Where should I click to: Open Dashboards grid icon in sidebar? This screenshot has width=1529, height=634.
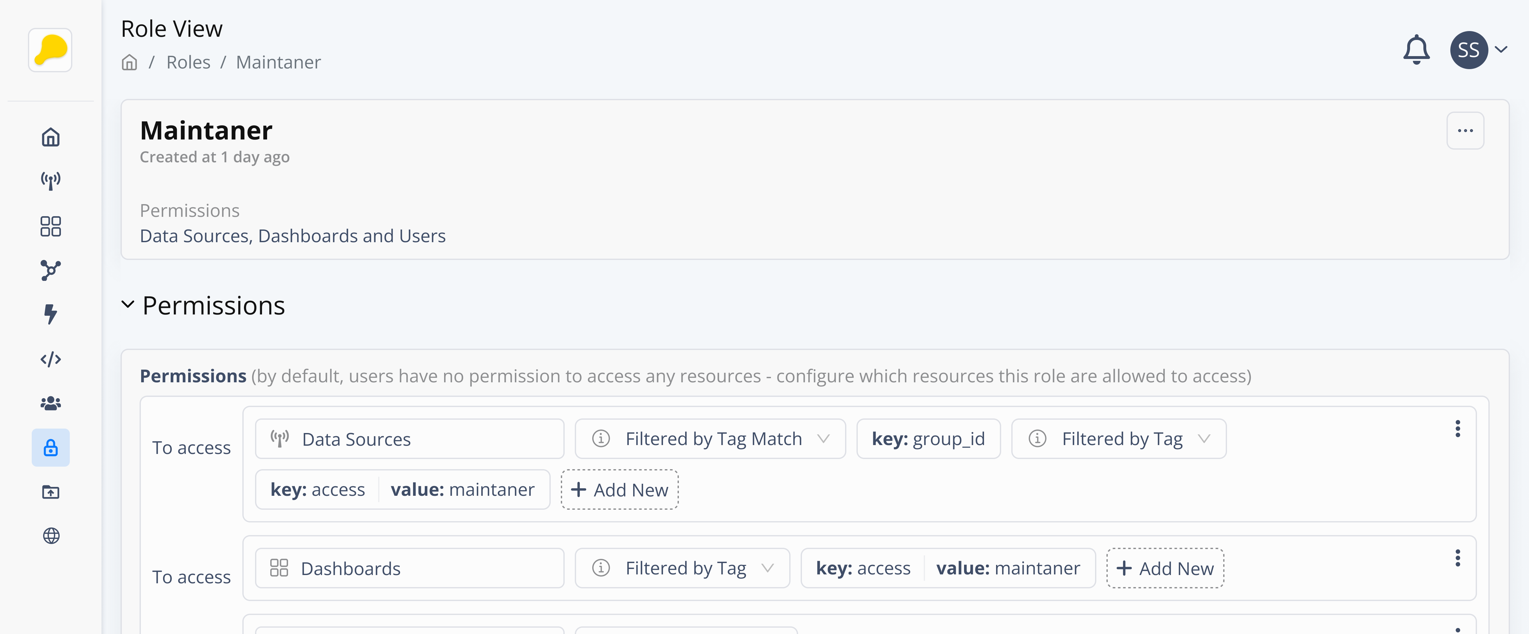50,226
